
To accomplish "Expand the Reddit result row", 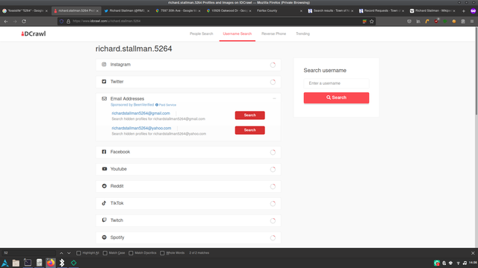I will [188, 186].
